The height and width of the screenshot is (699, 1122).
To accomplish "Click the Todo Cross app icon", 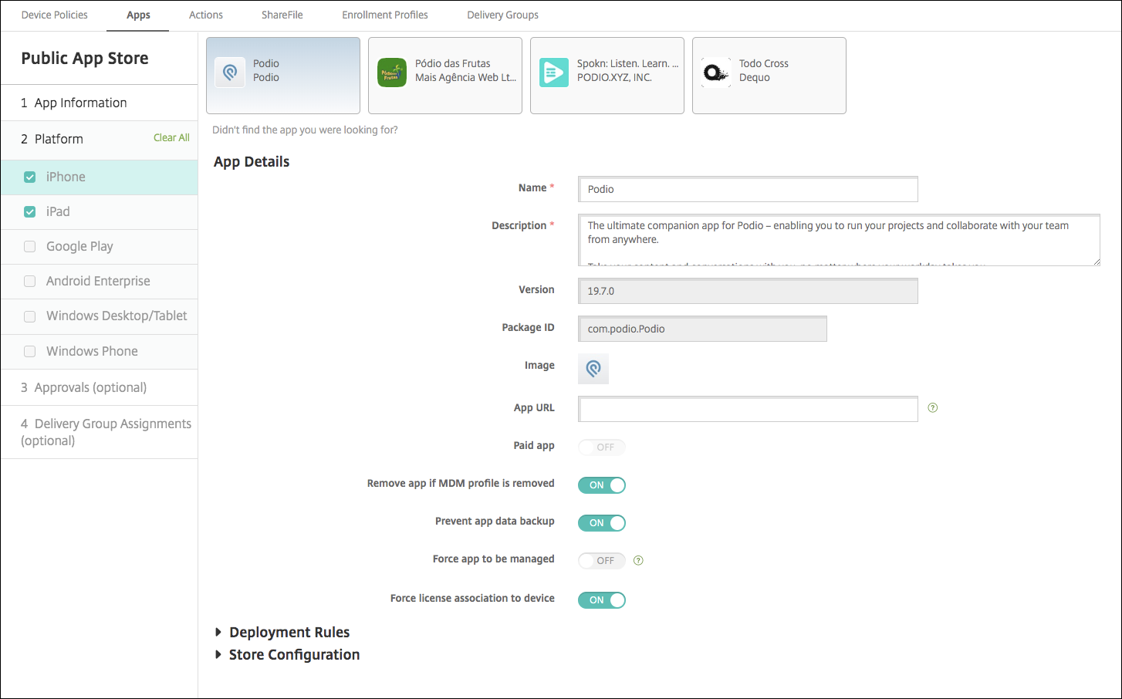I will [716, 73].
